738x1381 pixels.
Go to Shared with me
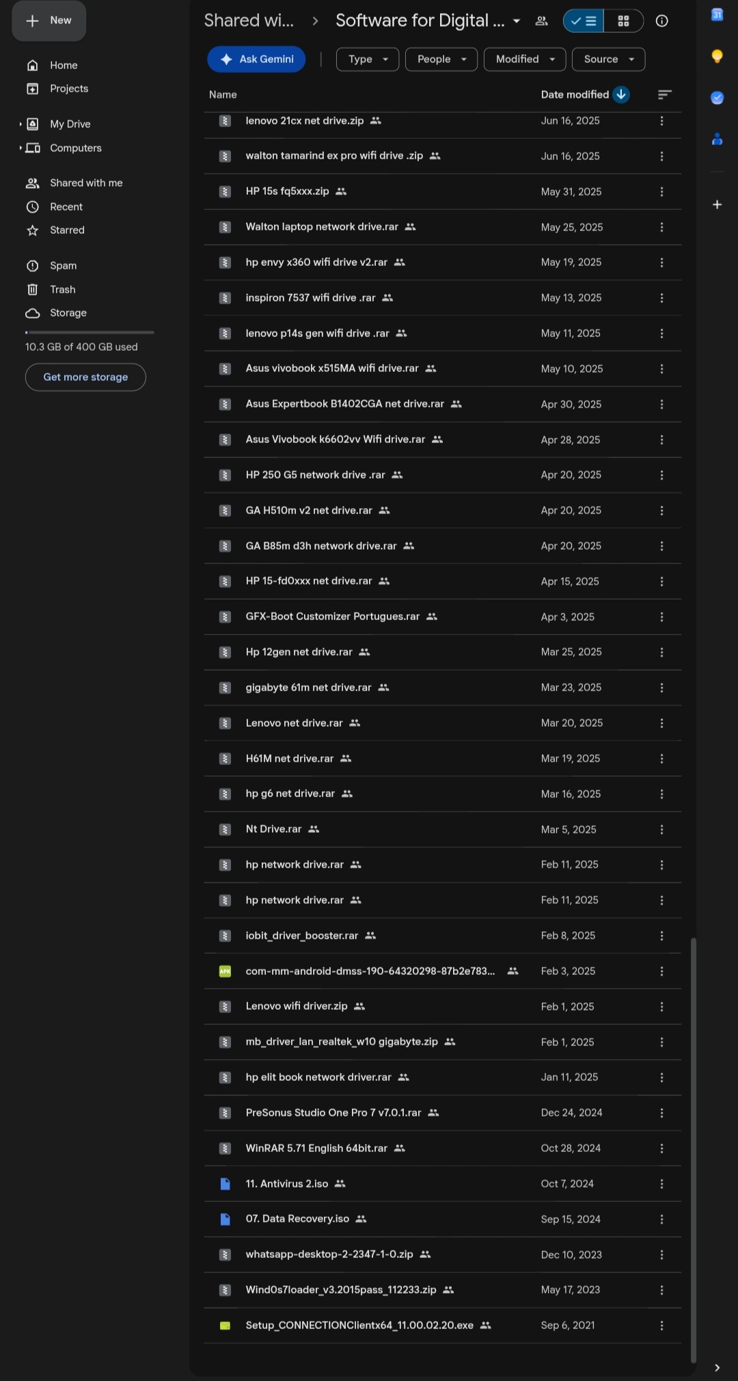[x=86, y=183]
